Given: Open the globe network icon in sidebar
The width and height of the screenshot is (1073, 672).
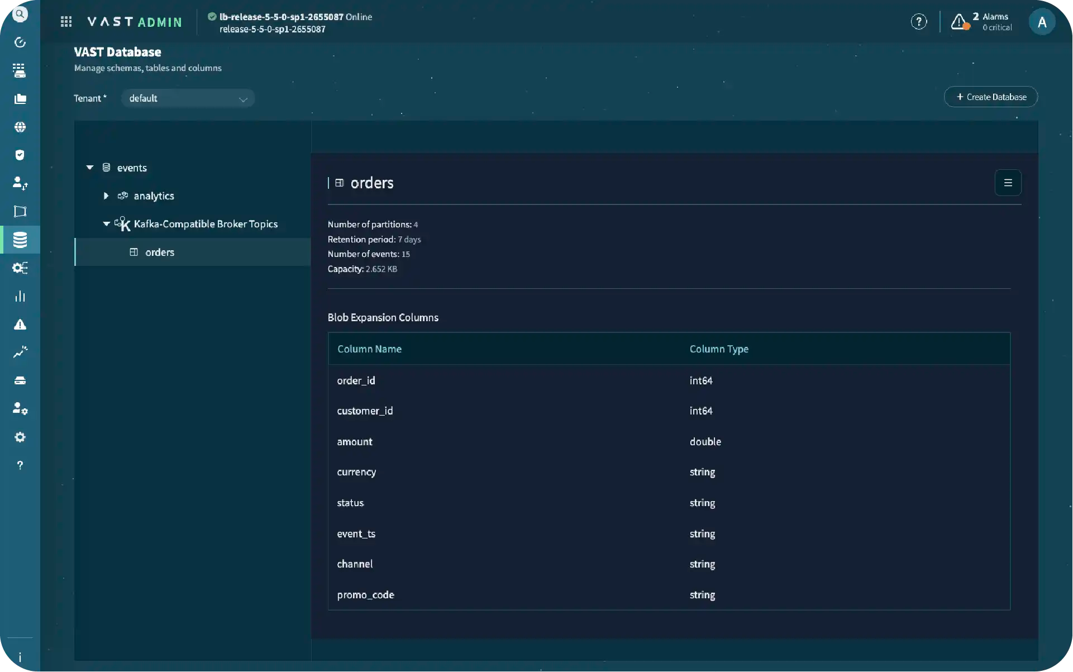Looking at the screenshot, I should (20, 127).
